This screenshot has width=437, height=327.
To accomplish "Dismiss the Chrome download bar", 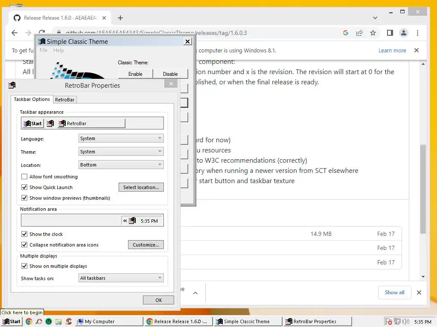I will tap(419, 293).
